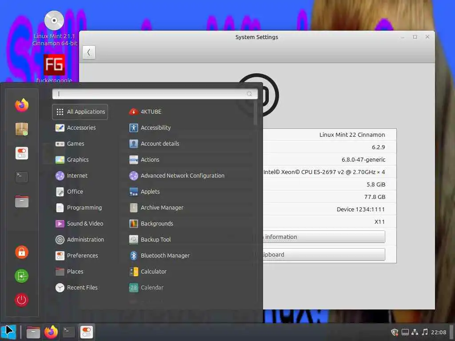Open Files from the taskbar

(33, 332)
